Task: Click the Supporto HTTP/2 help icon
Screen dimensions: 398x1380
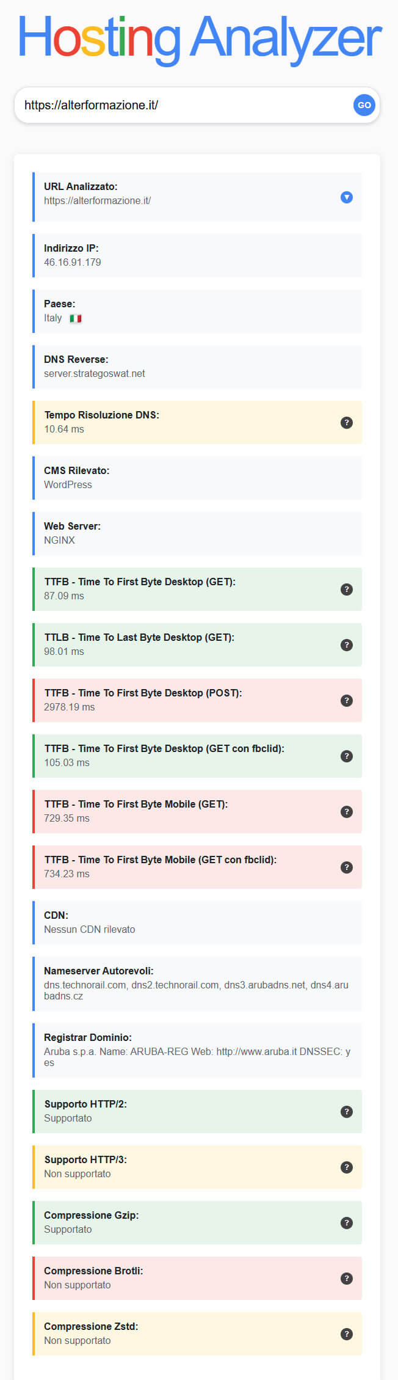Action: [346, 1112]
